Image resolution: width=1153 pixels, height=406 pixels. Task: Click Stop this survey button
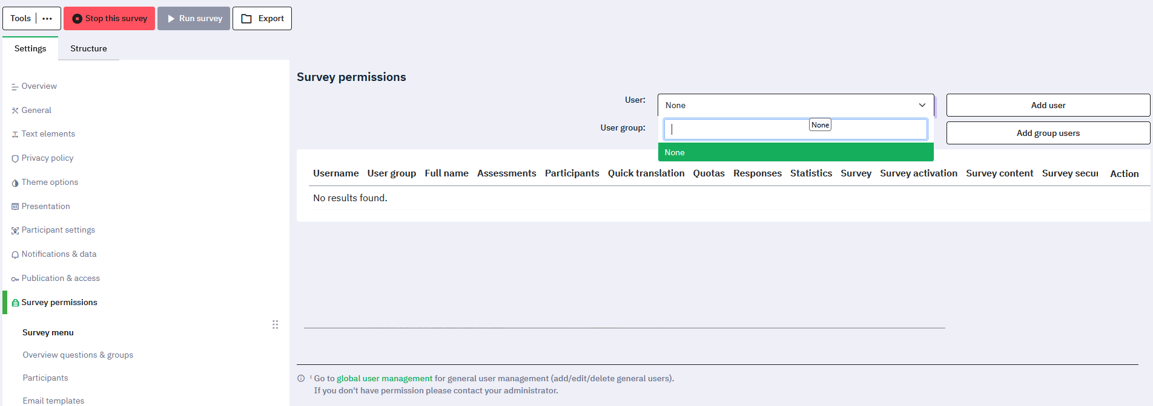pos(109,19)
